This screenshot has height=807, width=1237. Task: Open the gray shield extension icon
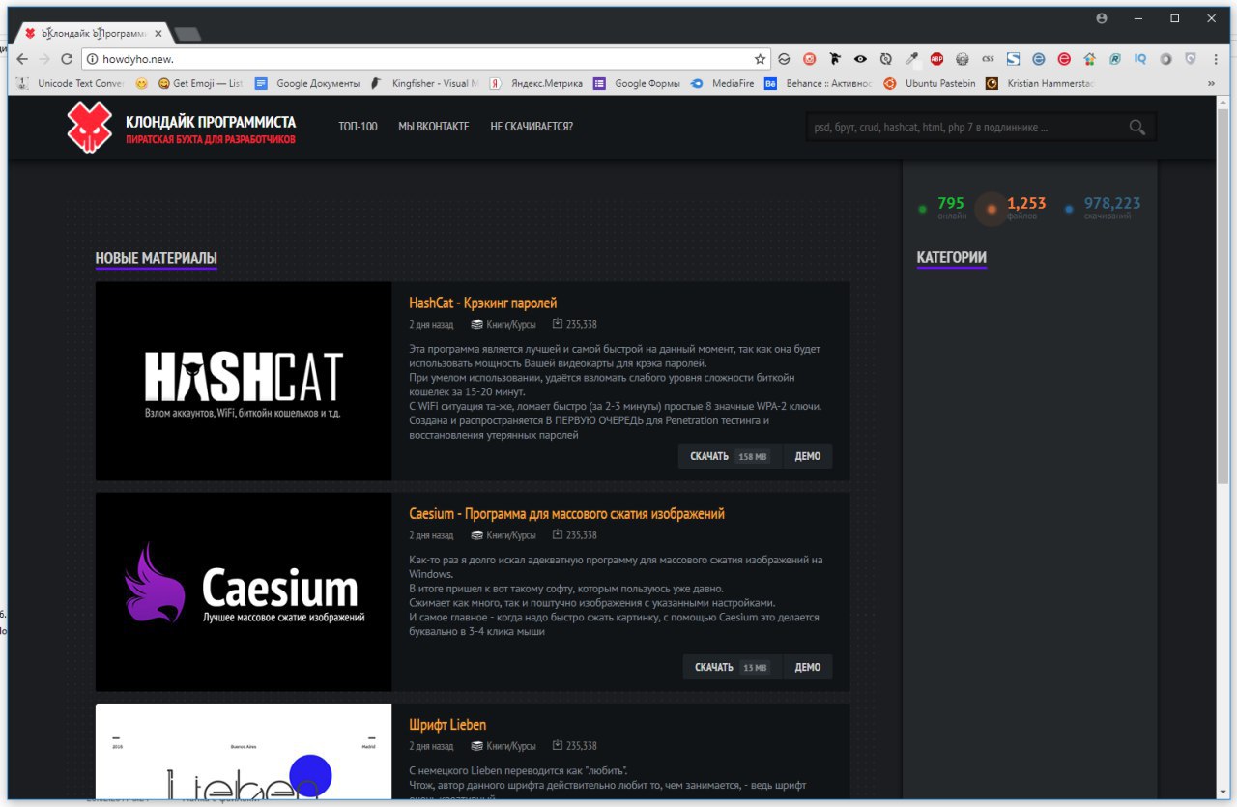1191,59
